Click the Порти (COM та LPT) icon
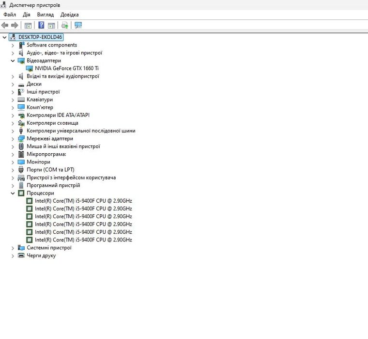This screenshot has width=368, height=339. point(21,170)
